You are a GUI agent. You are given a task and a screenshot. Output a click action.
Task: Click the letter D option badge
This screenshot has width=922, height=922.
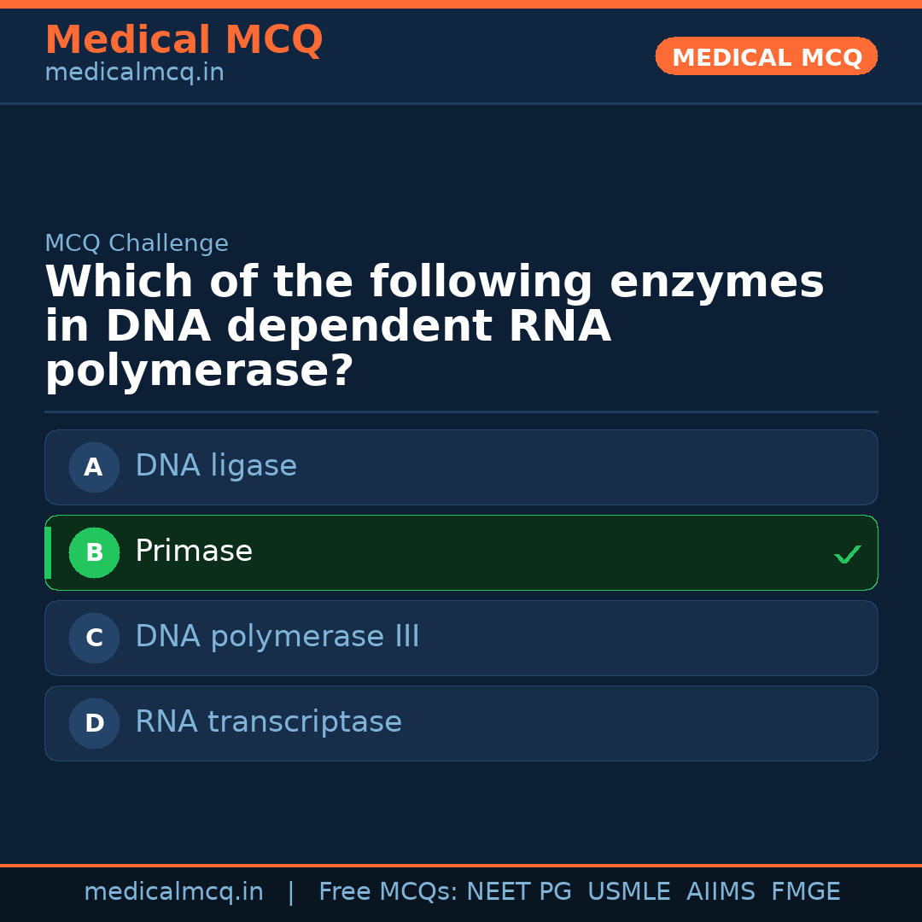click(x=94, y=723)
